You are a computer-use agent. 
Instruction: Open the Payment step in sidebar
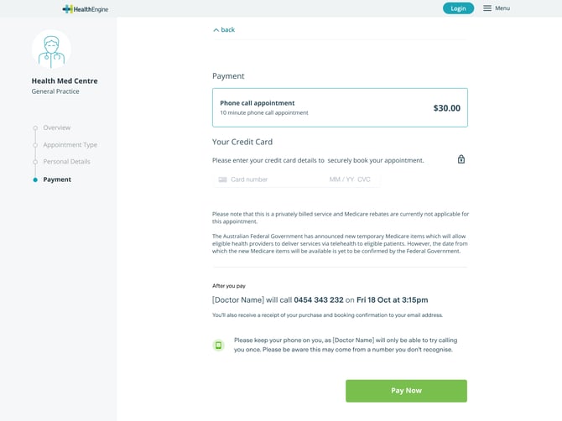click(x=57, y=179)
